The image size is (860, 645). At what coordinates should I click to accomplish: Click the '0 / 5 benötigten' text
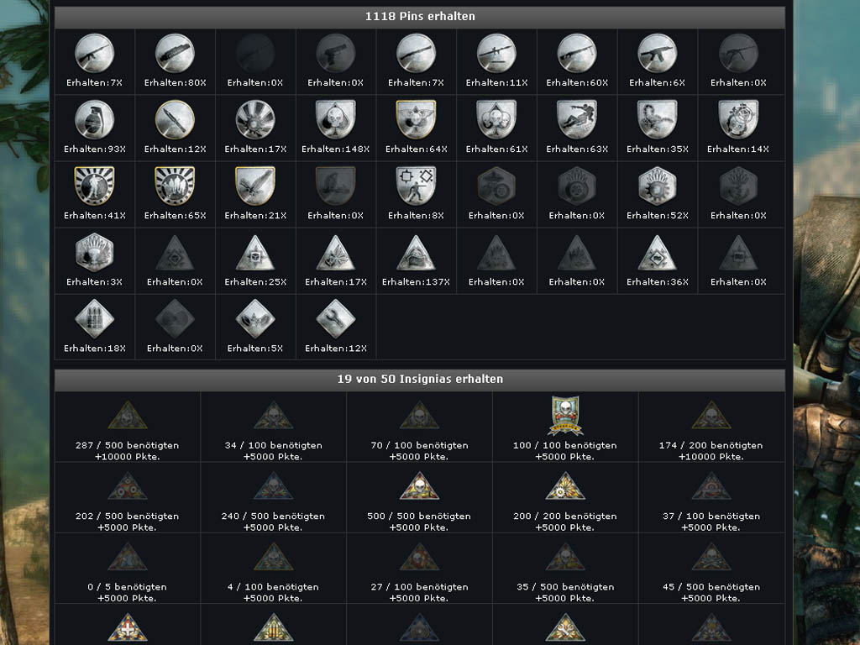[x=128, y=587]
